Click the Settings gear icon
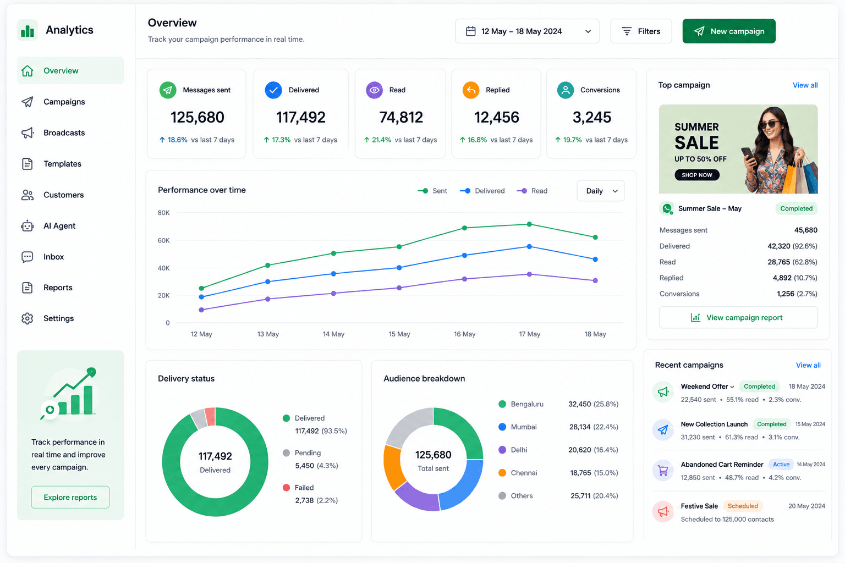The width and height of the screenshot is (845, 563). tap(28, 318)
